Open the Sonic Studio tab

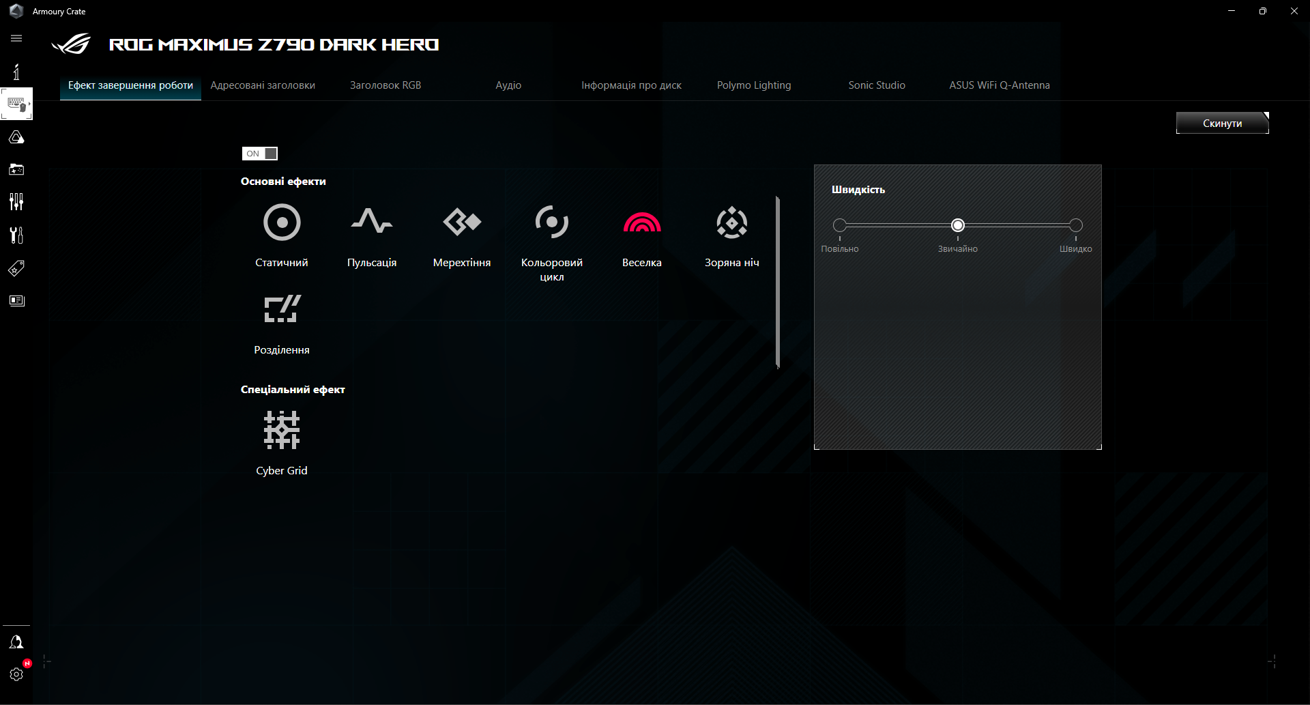pyautogui.click(x=876, y=85)
